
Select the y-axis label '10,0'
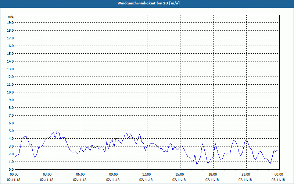coord(10,92)
